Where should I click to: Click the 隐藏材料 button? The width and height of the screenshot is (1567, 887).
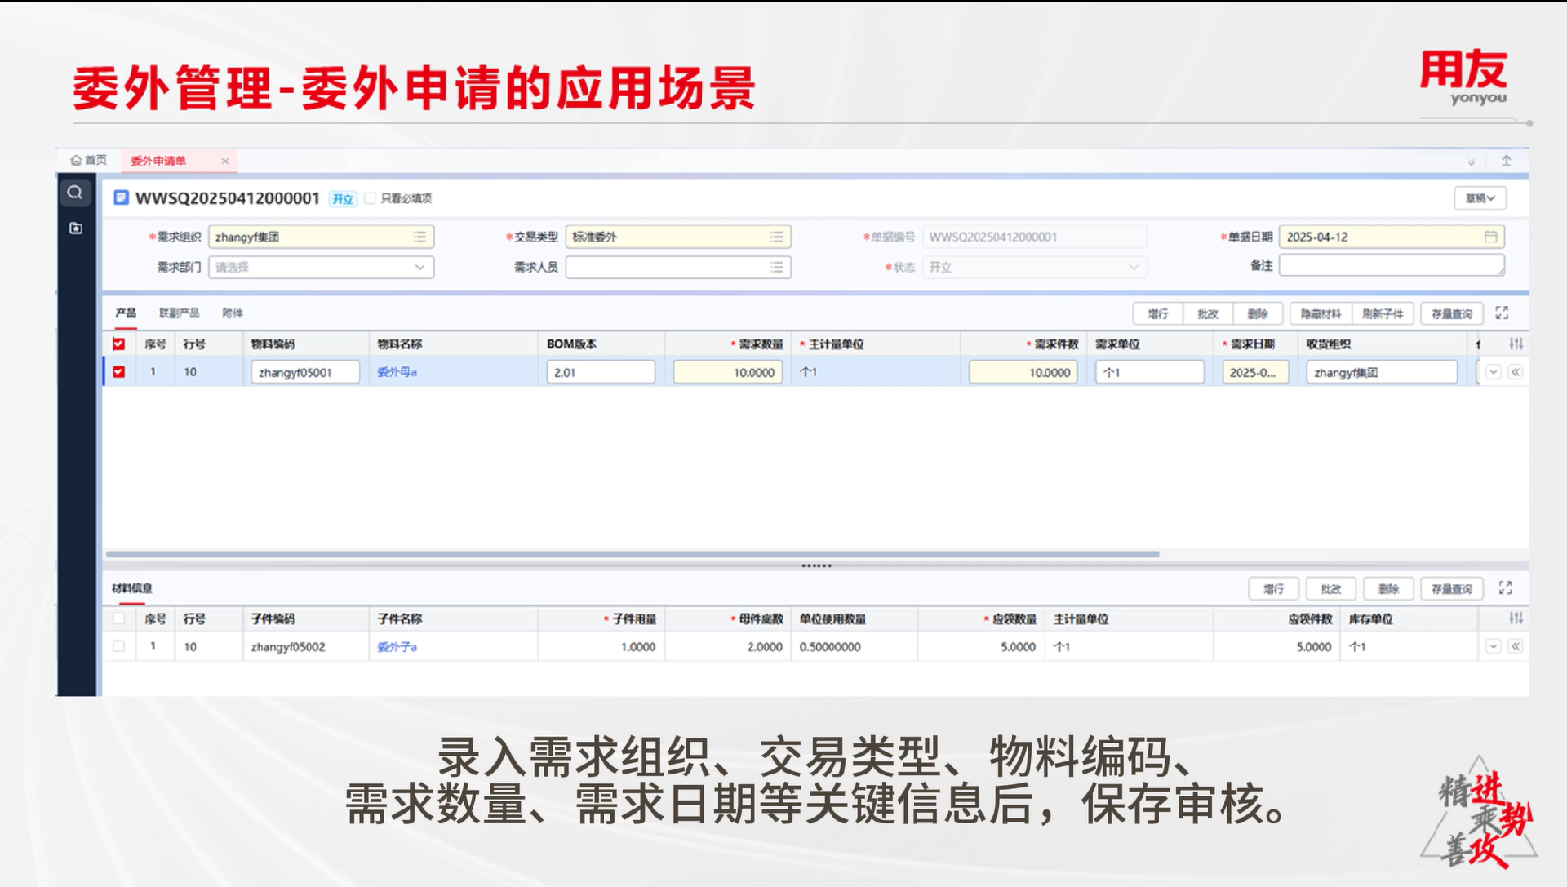click(1321, 314)
